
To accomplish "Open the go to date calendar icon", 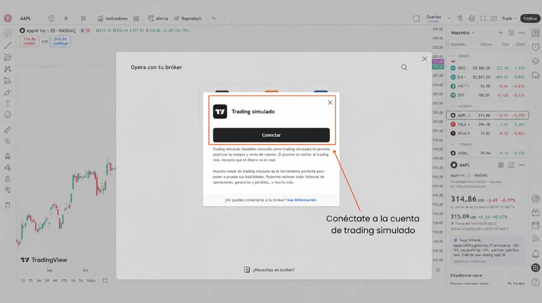I will point(105,280).
